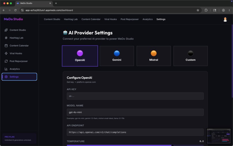The width and height of the screenshot is (233, 146).
Task: Open the Chrome three-dot menu
Action: tap(229, 10)
